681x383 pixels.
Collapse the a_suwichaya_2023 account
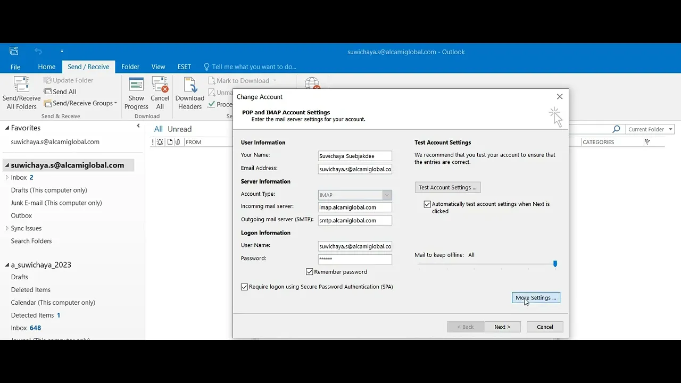pos(7,265)
